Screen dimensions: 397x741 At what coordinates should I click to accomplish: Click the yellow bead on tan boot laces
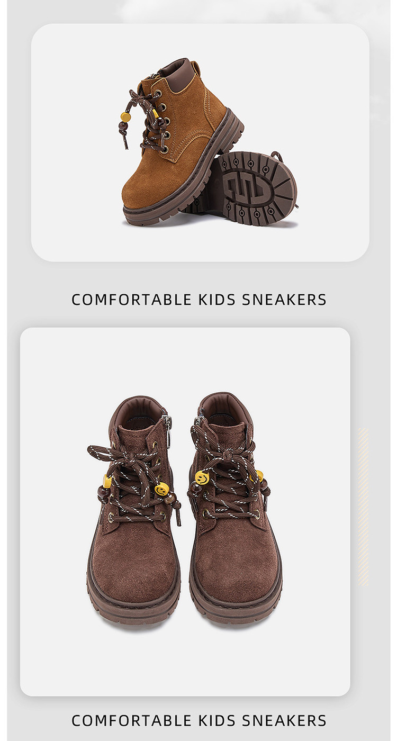(125, 117)
